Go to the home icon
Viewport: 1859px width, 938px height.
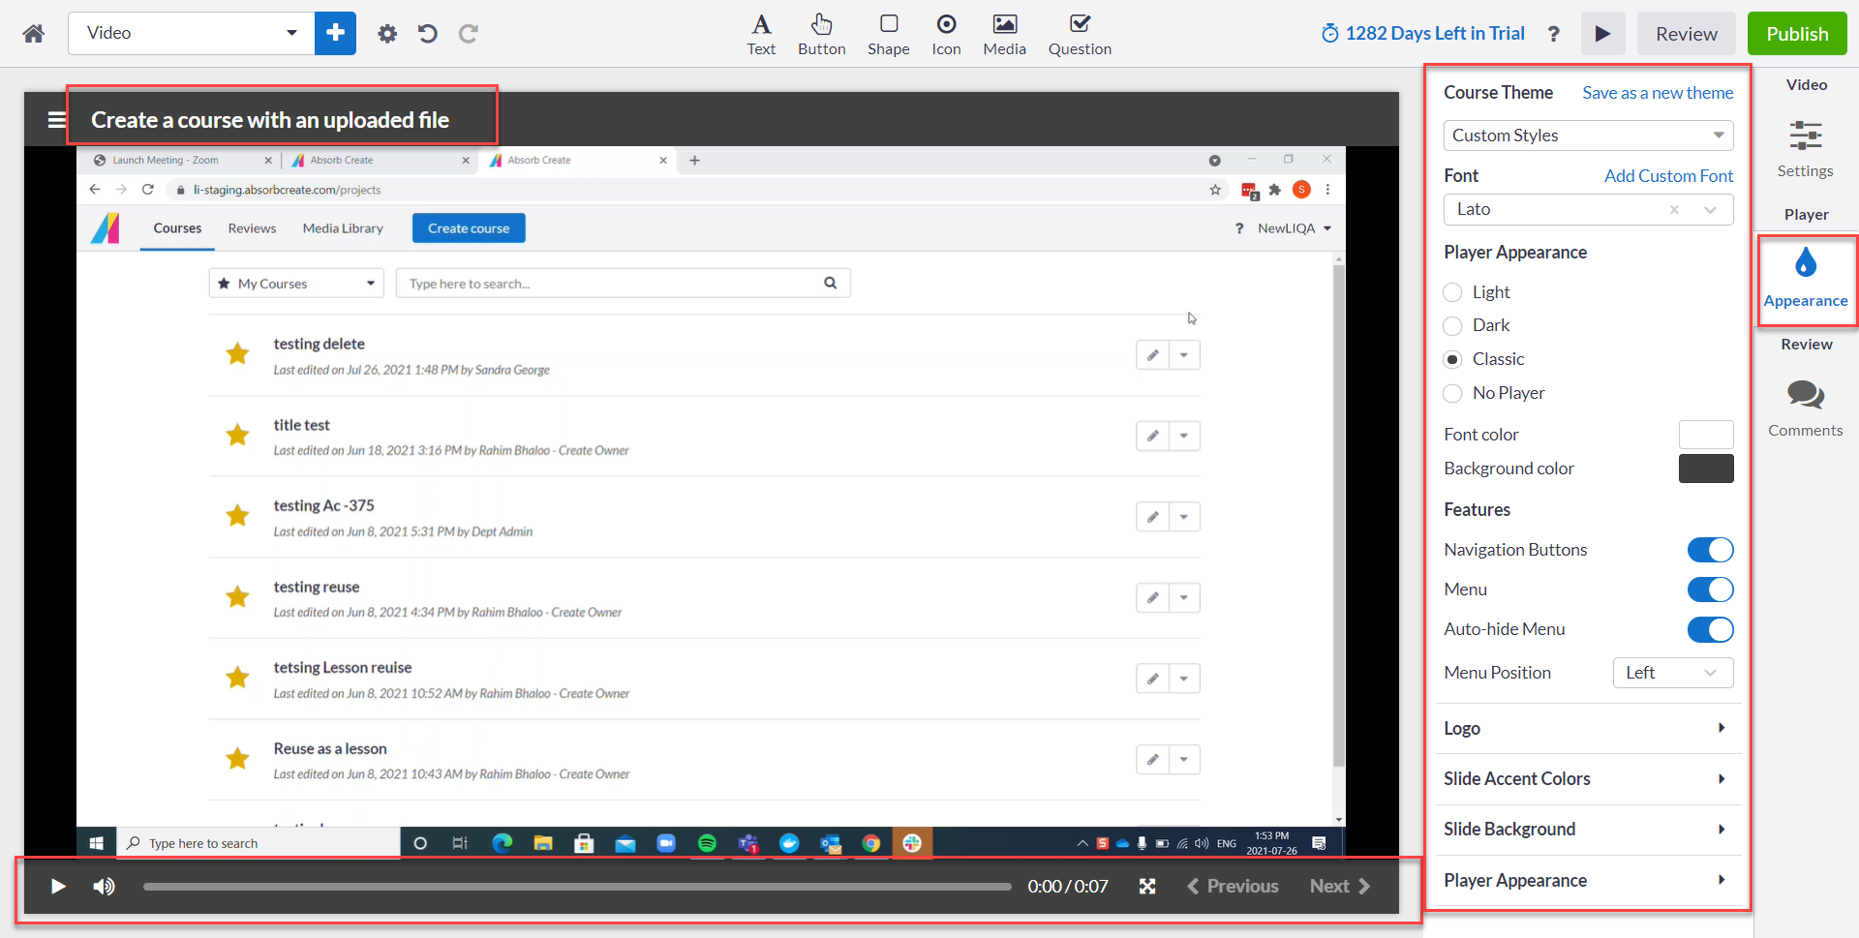pos(34,34)
